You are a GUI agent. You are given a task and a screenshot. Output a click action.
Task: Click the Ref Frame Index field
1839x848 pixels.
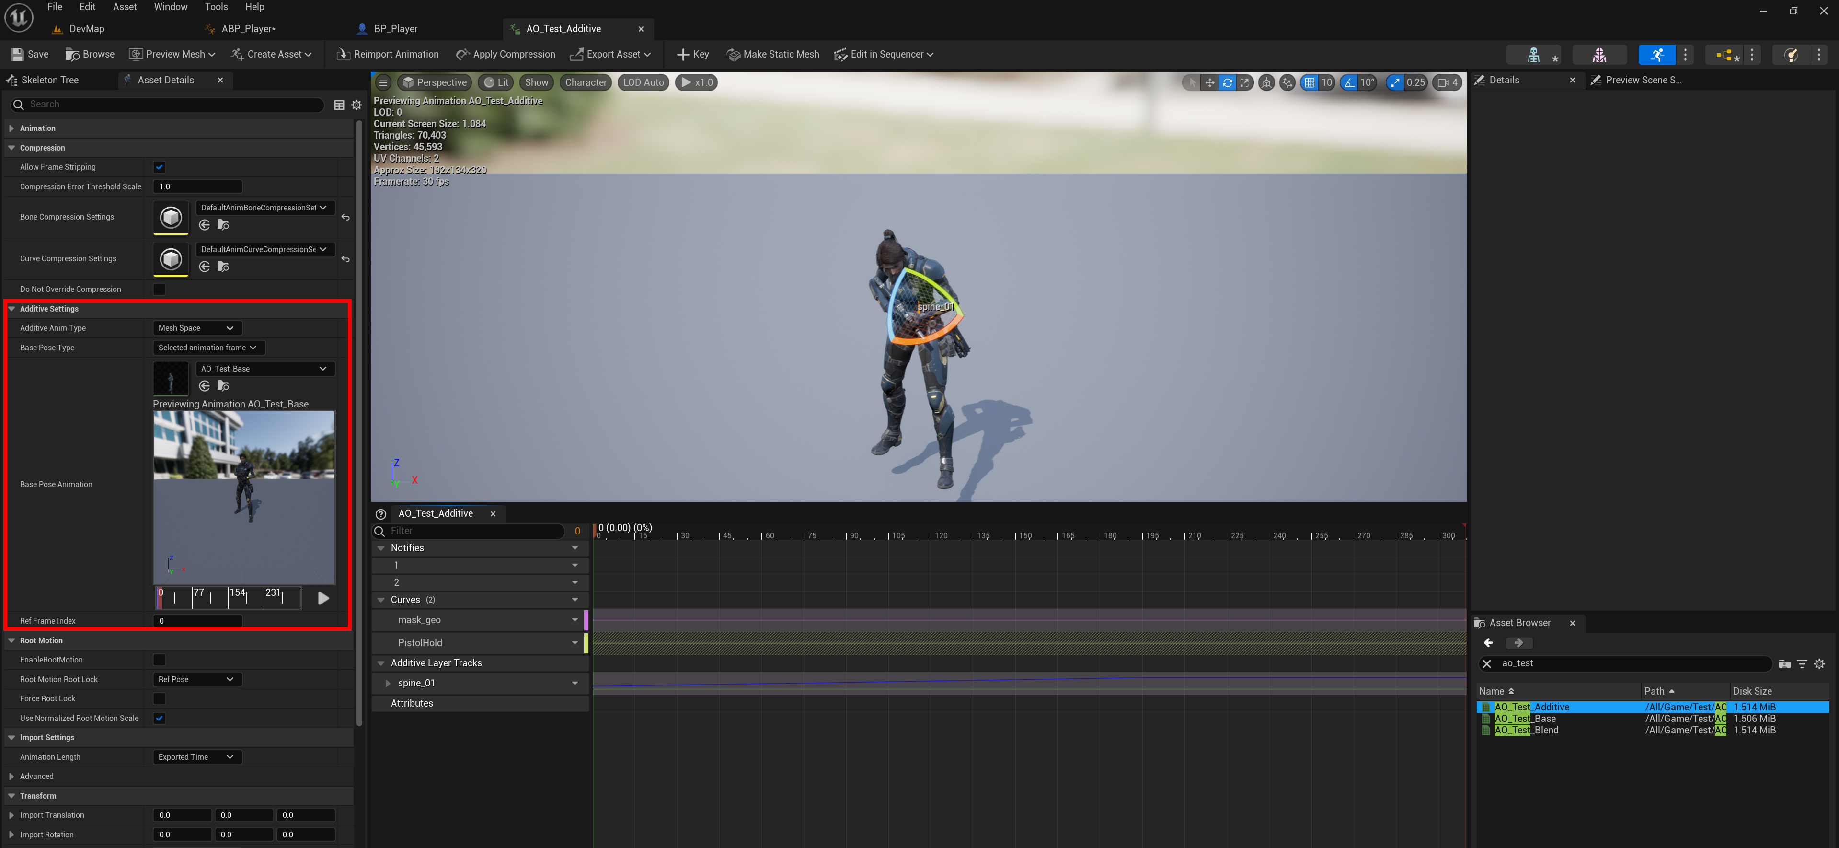[x=198, y=622]
